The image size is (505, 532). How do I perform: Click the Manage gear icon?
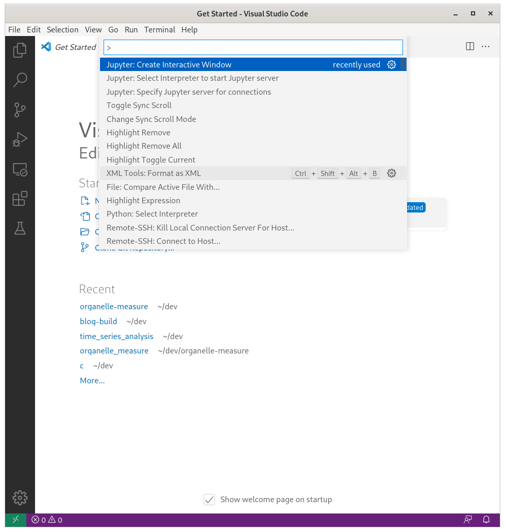(x=20, y=498)
